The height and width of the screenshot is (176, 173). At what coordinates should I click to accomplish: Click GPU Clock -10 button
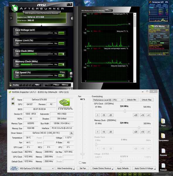coord(104,115)
